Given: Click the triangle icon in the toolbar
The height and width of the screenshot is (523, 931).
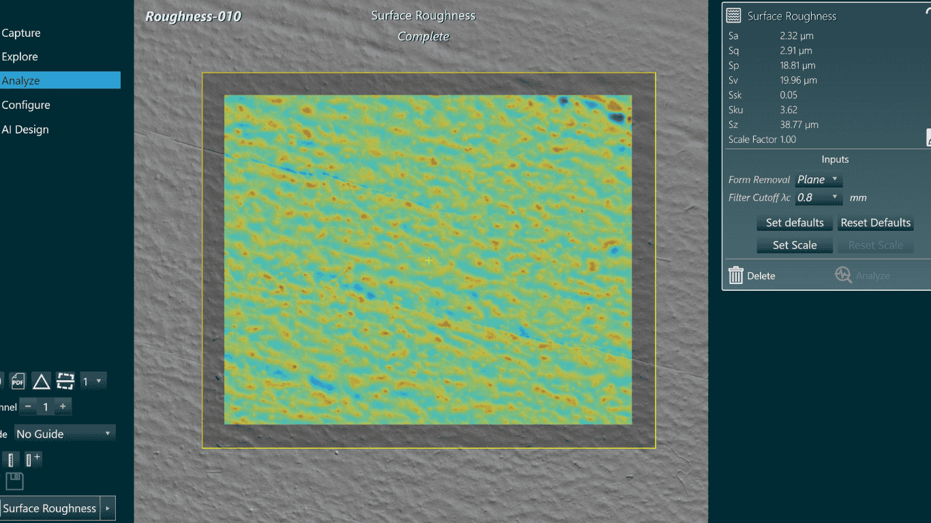Looking at the screenshot, I should point(42,381).
